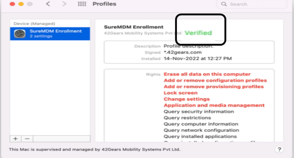Click the magnifier icon in the search box
The image size is (294, 158).
(224, 4)
